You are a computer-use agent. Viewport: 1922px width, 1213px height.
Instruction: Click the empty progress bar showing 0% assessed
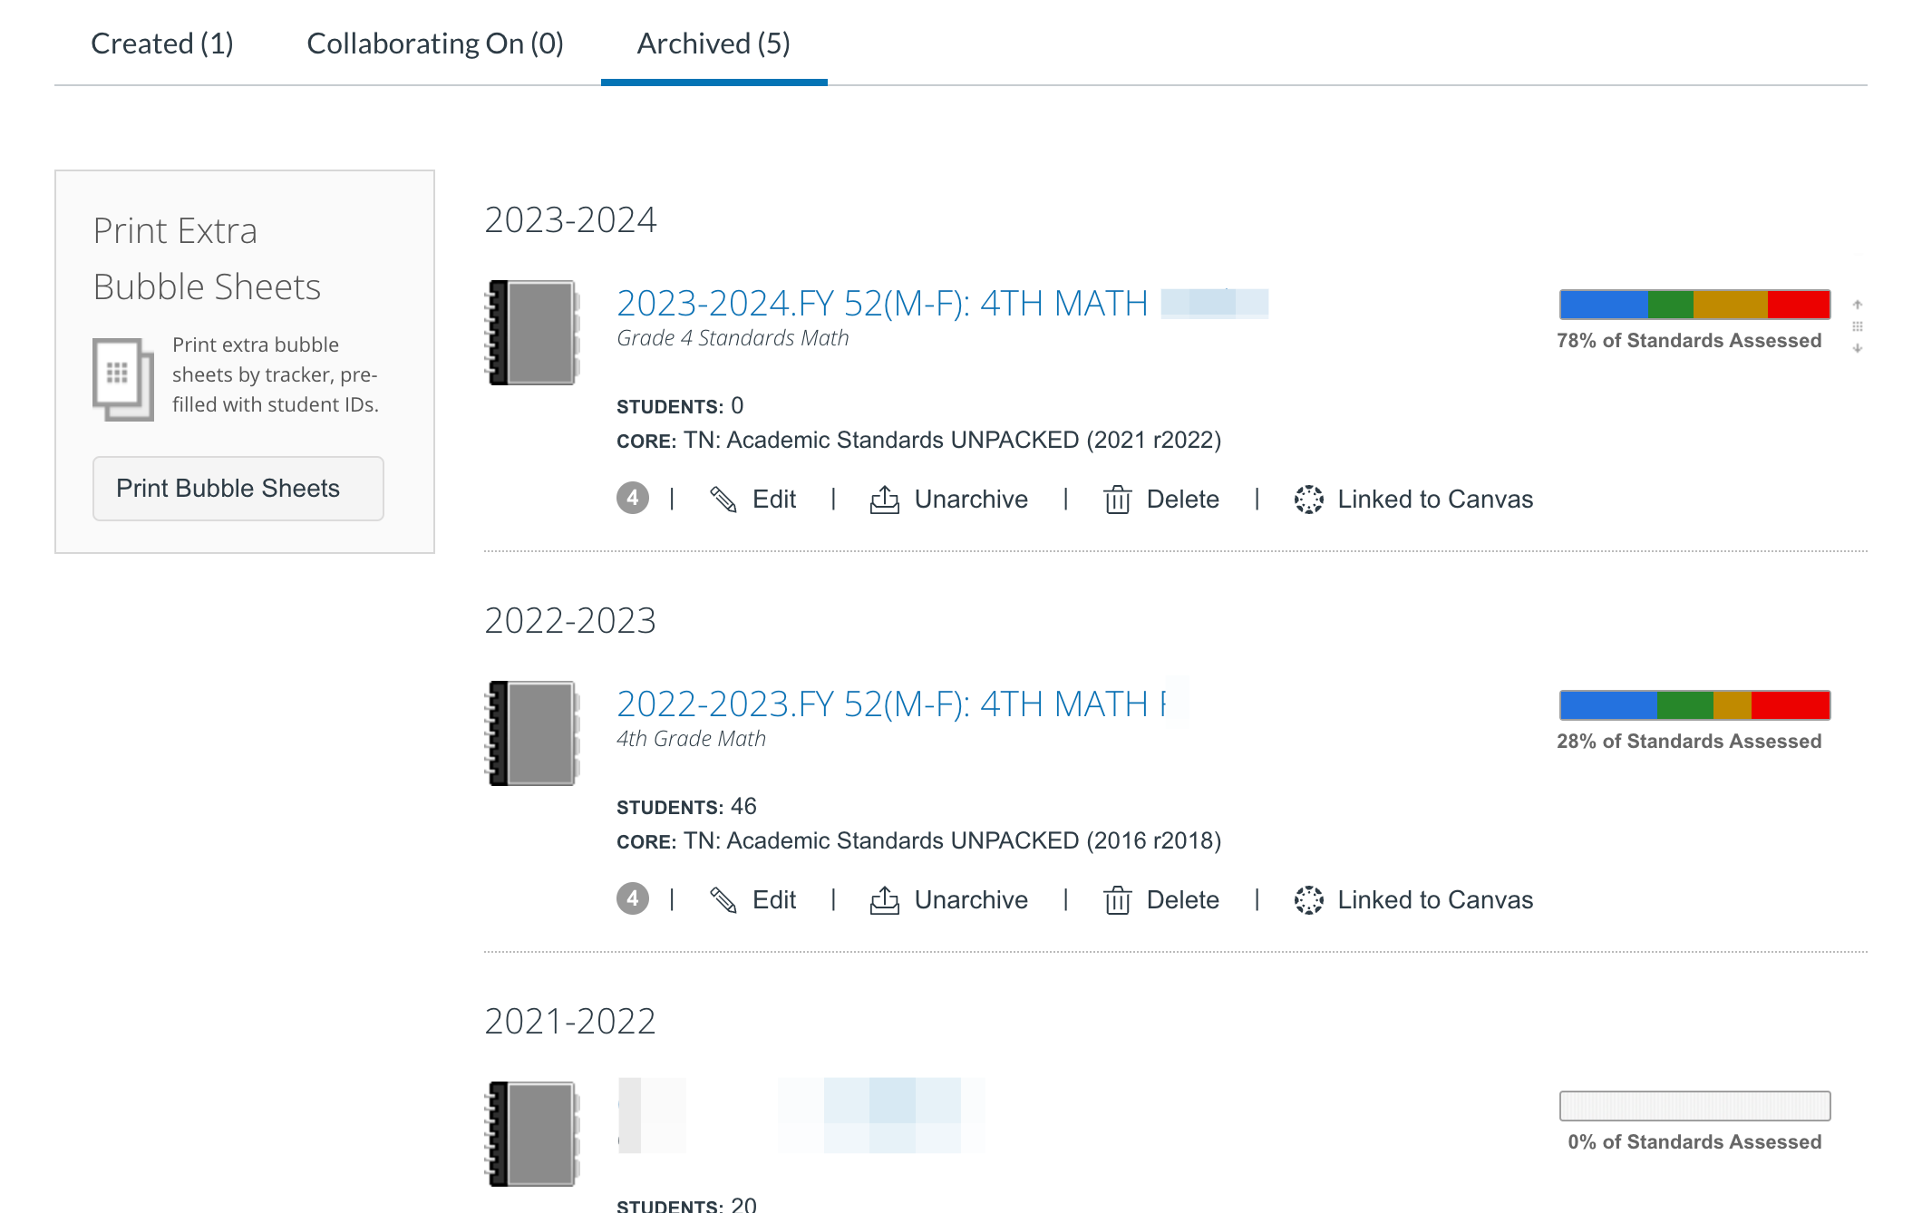click(1694, 1106)
